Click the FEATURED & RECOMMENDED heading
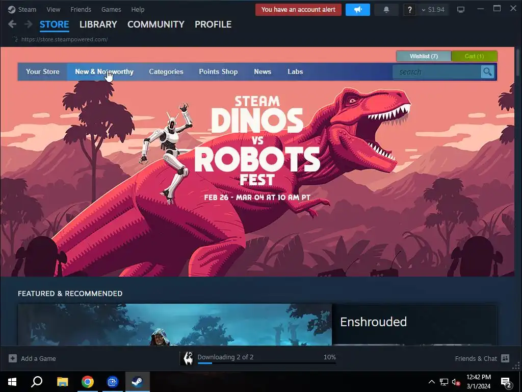Screen dimensions: 522x392 tap(70, 293)
